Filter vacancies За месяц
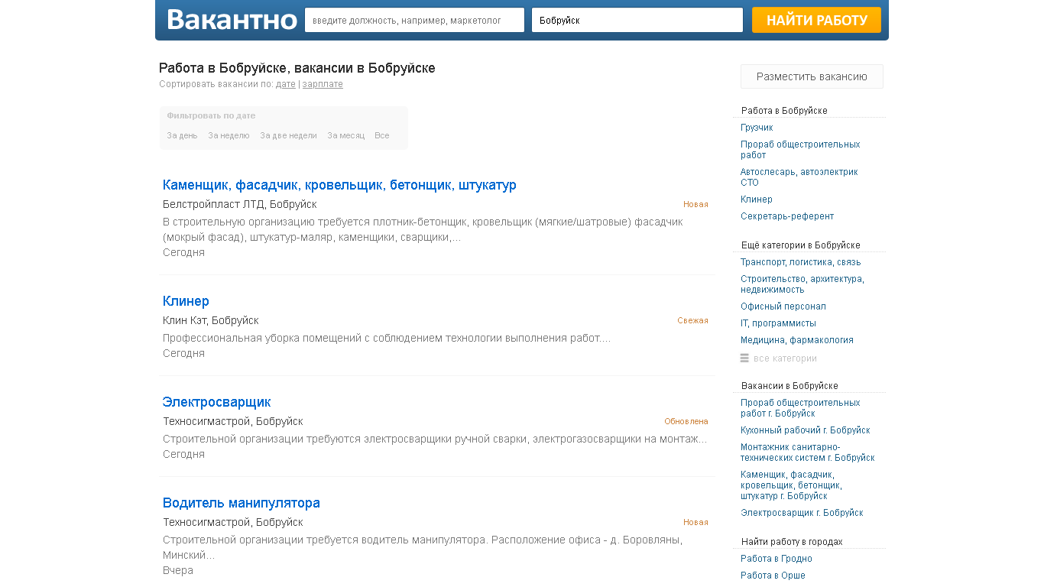Viewport: 1044px width, 587px height. click(x=345, y=135)
